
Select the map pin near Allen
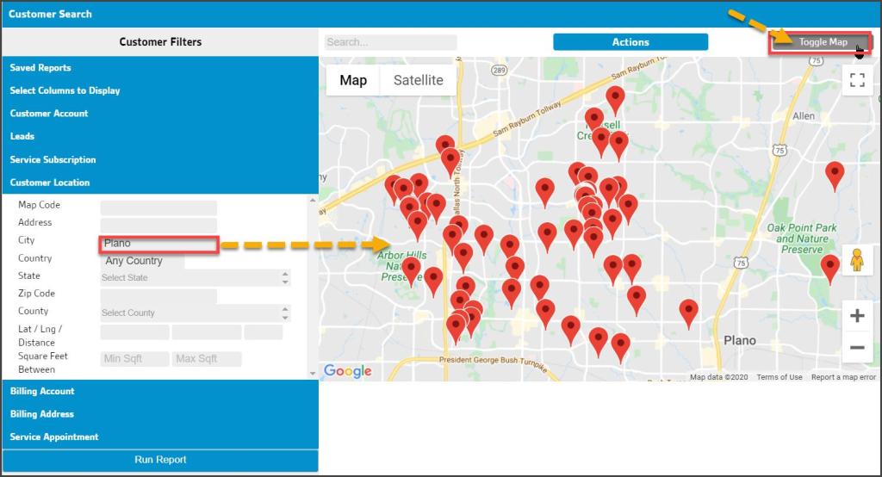click(x=834, y=173)
